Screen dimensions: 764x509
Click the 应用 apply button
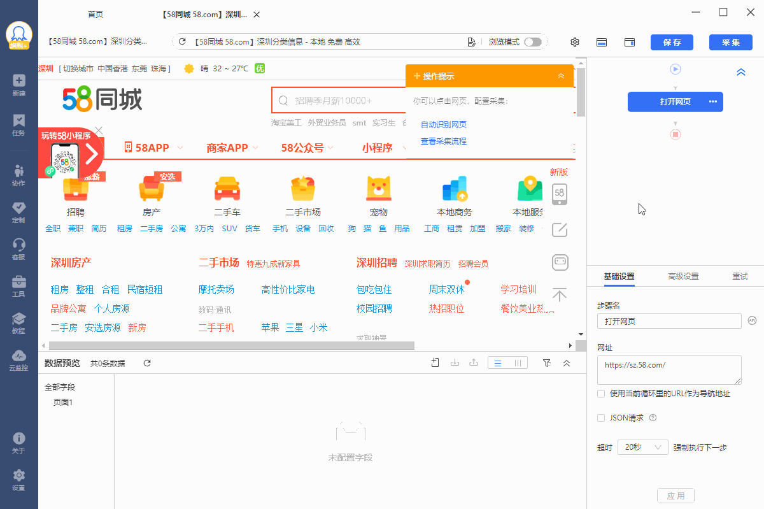pos(676,496)
